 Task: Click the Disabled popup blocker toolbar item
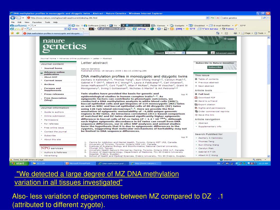197,25
